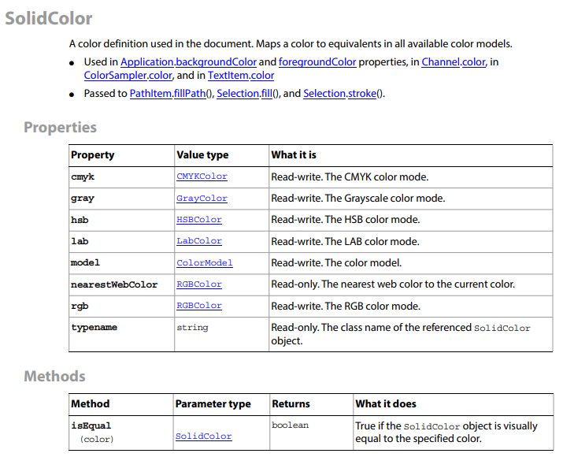This screenshot has height=457, width=563.
Task: Click the 'Parameter type' column header
Action: (x=213, y=404)
